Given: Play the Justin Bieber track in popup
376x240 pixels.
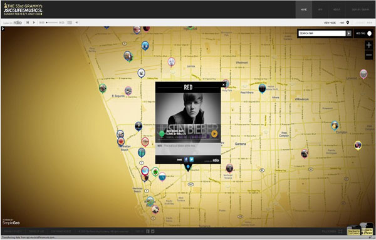Looking at the screenshot, I should 214,134.
